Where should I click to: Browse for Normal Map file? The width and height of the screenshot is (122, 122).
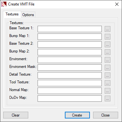[108, 91]
